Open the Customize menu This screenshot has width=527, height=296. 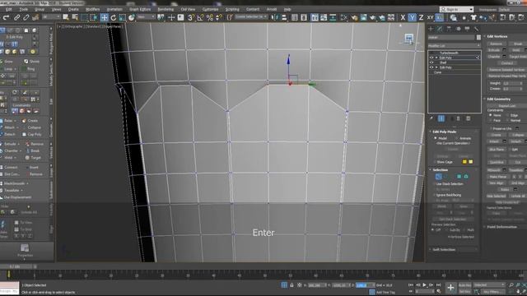[x=211, y=9]
